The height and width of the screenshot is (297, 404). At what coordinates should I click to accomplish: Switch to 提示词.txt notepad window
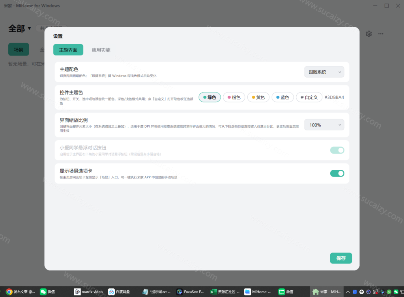pos(156,291)
